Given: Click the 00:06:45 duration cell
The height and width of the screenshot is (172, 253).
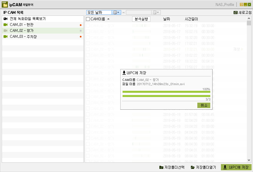Looking at the screenshot, I should pyautogui.click(x=208, y=114).
